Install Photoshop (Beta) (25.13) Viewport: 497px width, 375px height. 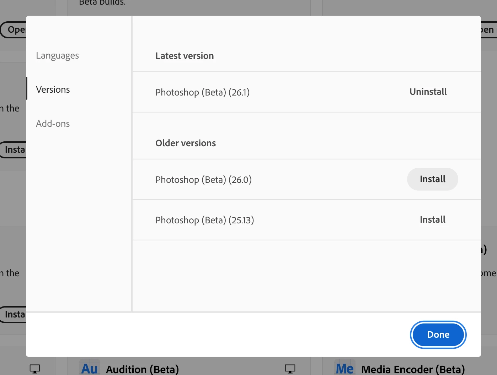pyautogui.click(x=432, y=219)
